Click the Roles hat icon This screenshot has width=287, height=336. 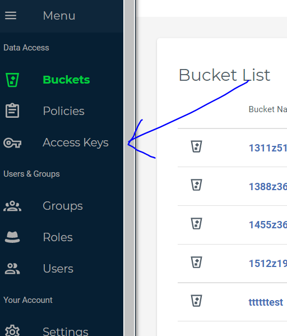(x=12, y=237)
